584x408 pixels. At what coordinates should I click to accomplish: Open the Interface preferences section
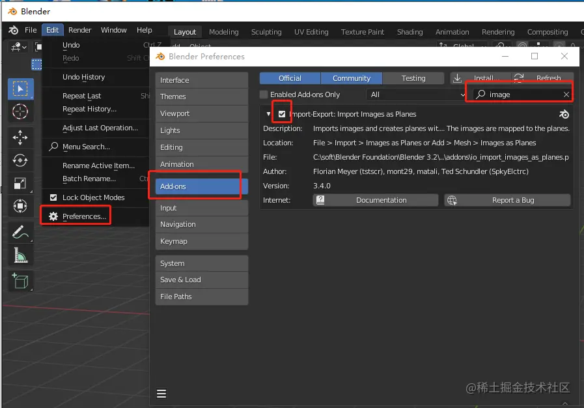(201, 80)
